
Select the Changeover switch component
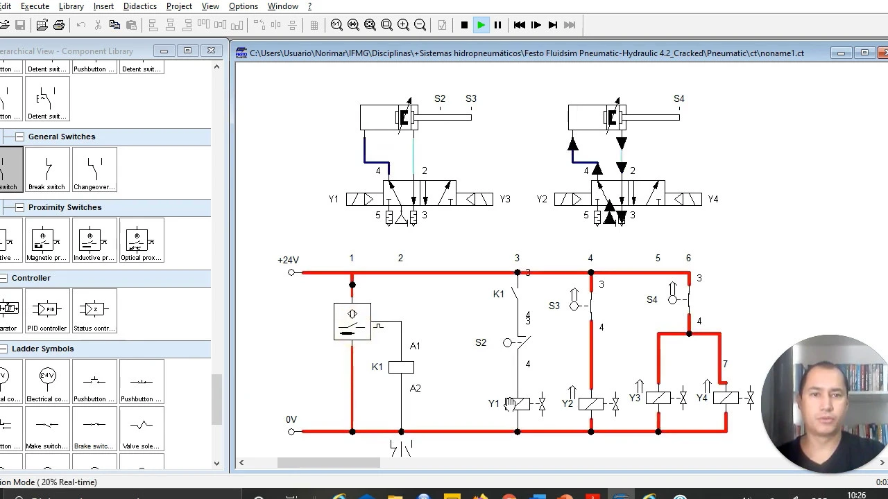click(94, 170)
